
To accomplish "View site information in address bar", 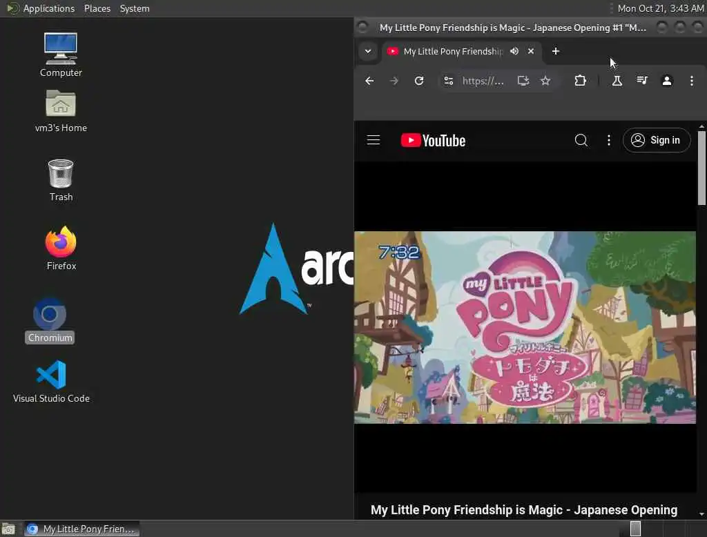I will (448, 81).
